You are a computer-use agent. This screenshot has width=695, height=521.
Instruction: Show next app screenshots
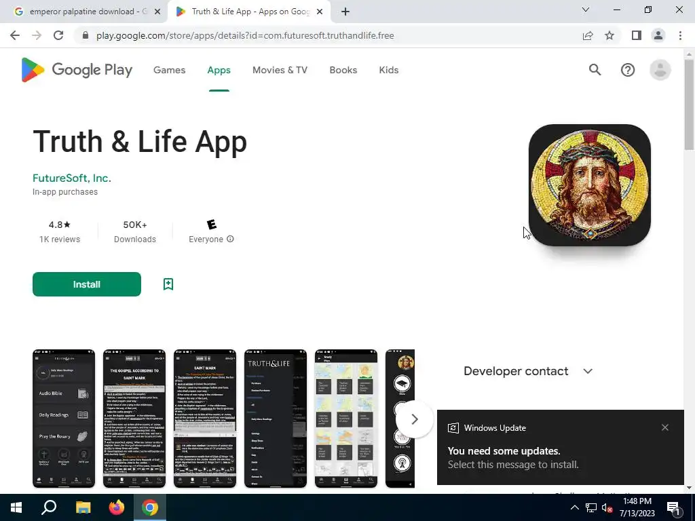tap(415, 419)
